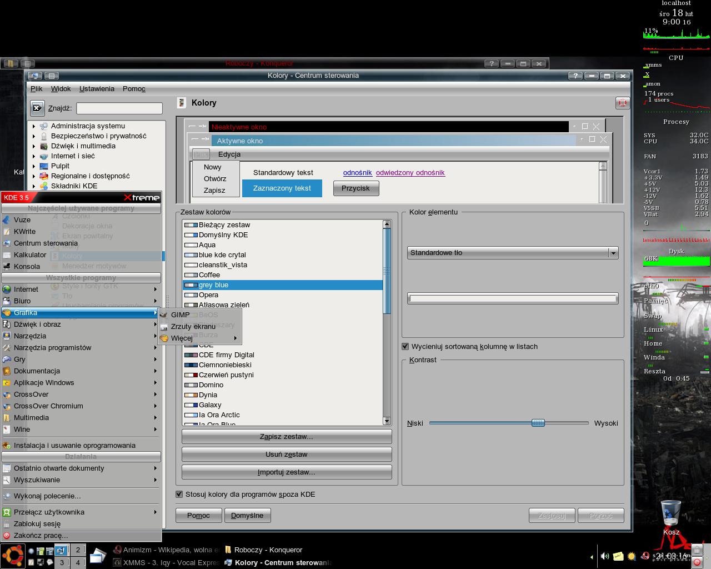Click the lock session panel button
Image resolution: width=711 pixels, height=569 pixels.
(x=697, y=551)
